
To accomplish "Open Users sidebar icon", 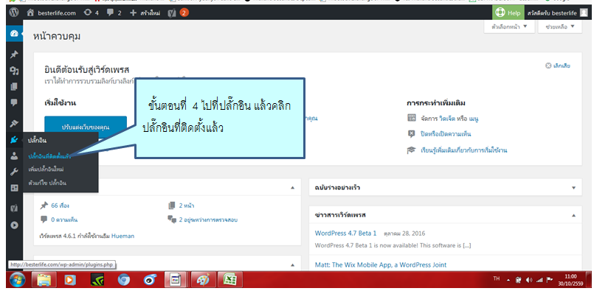I will [14, 155].
